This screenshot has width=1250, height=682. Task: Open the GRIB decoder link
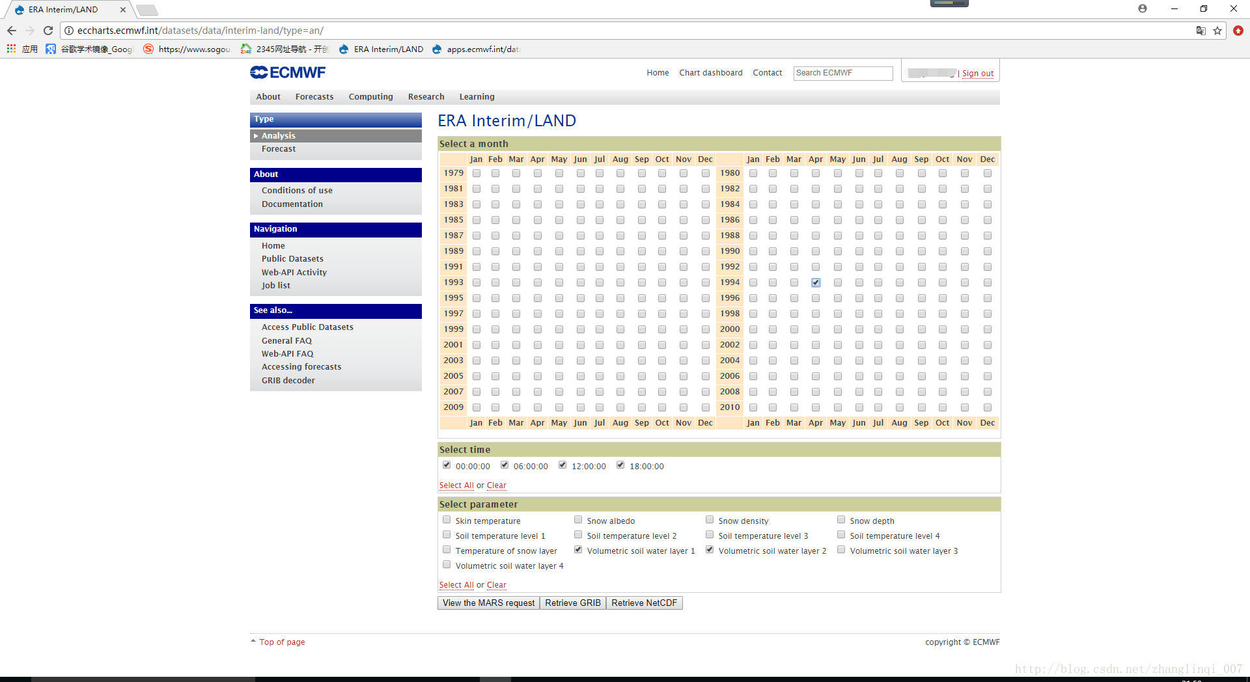(288, 381)
